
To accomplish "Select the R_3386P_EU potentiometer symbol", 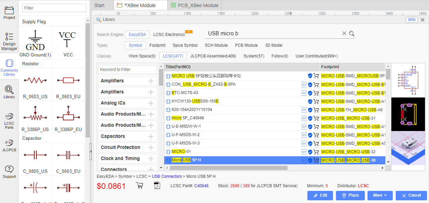I will point(68,117).
